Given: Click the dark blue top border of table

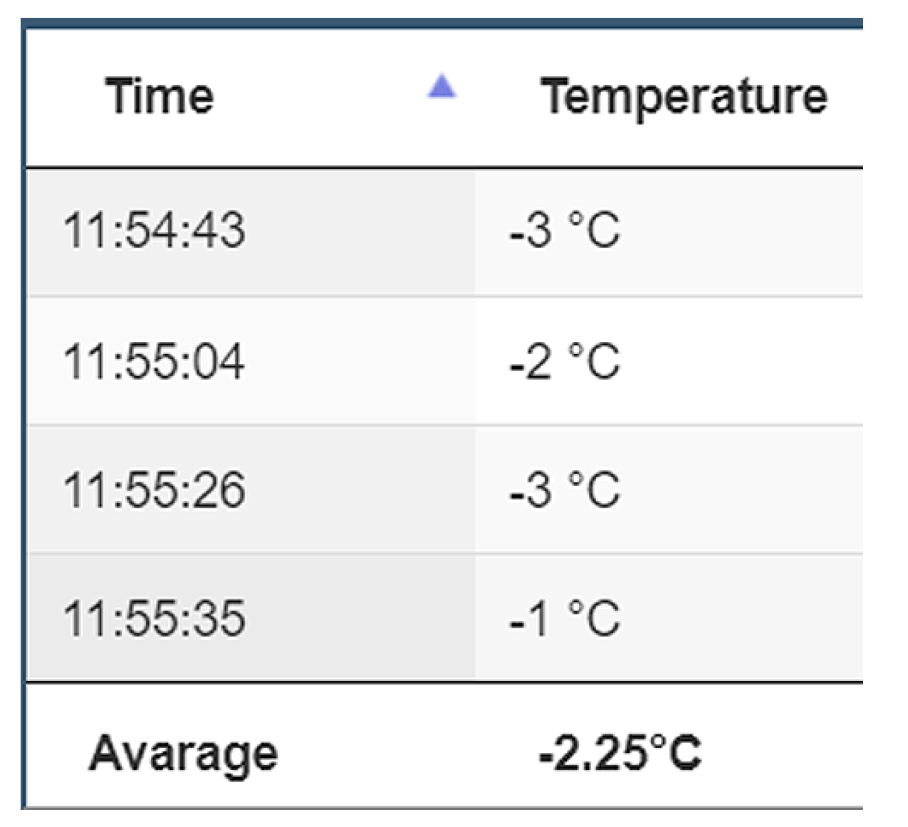Looking at the screenshot, I should point(442,24).
